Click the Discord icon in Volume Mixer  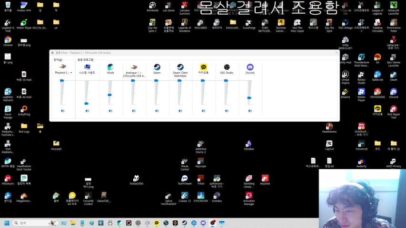(250, 67)
